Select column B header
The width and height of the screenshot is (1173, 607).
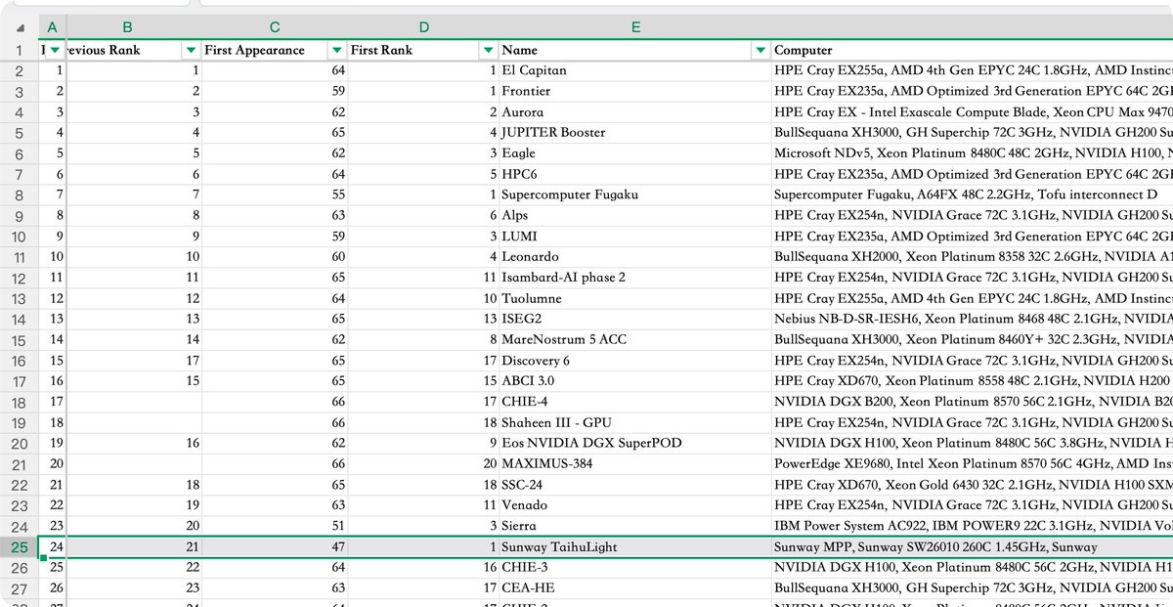point(128,27)
